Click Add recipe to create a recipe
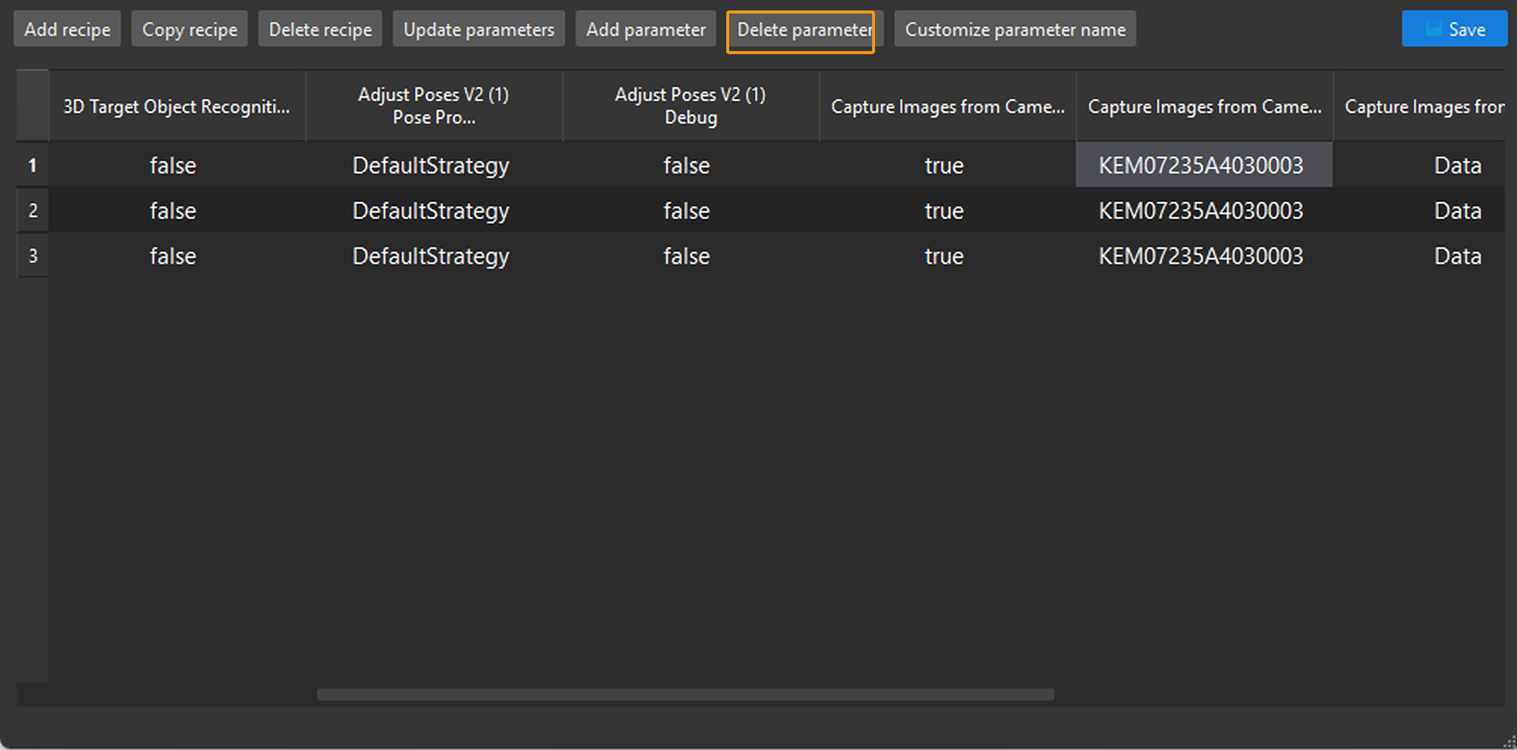 [x=67, y=29]
